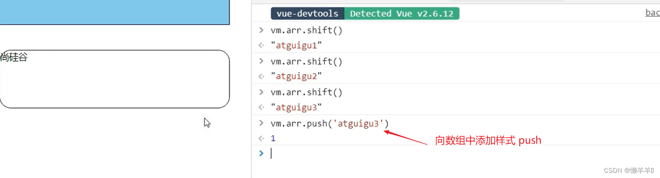Click the vue-devtools badge
Screen dimensions: 660x178
coord(307,13)
